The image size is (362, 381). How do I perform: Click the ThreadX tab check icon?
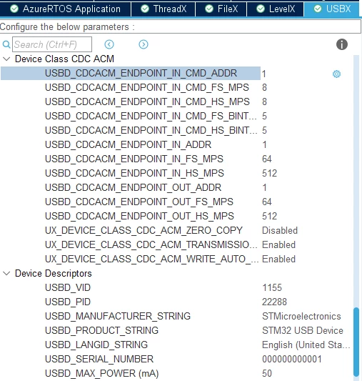145,9
